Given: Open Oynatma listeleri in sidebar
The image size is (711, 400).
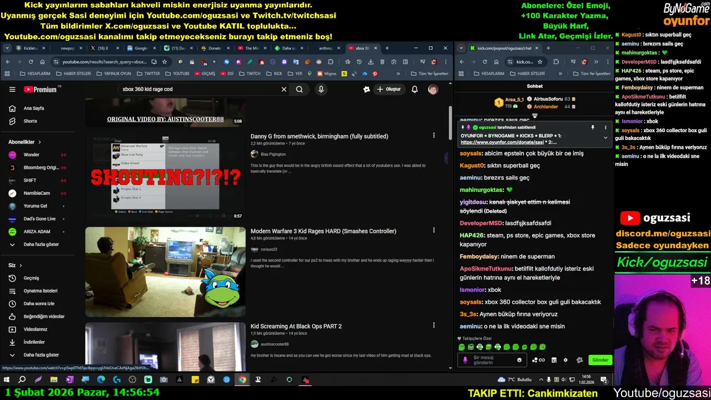Looking at the screenshot, I should point(38,291).
